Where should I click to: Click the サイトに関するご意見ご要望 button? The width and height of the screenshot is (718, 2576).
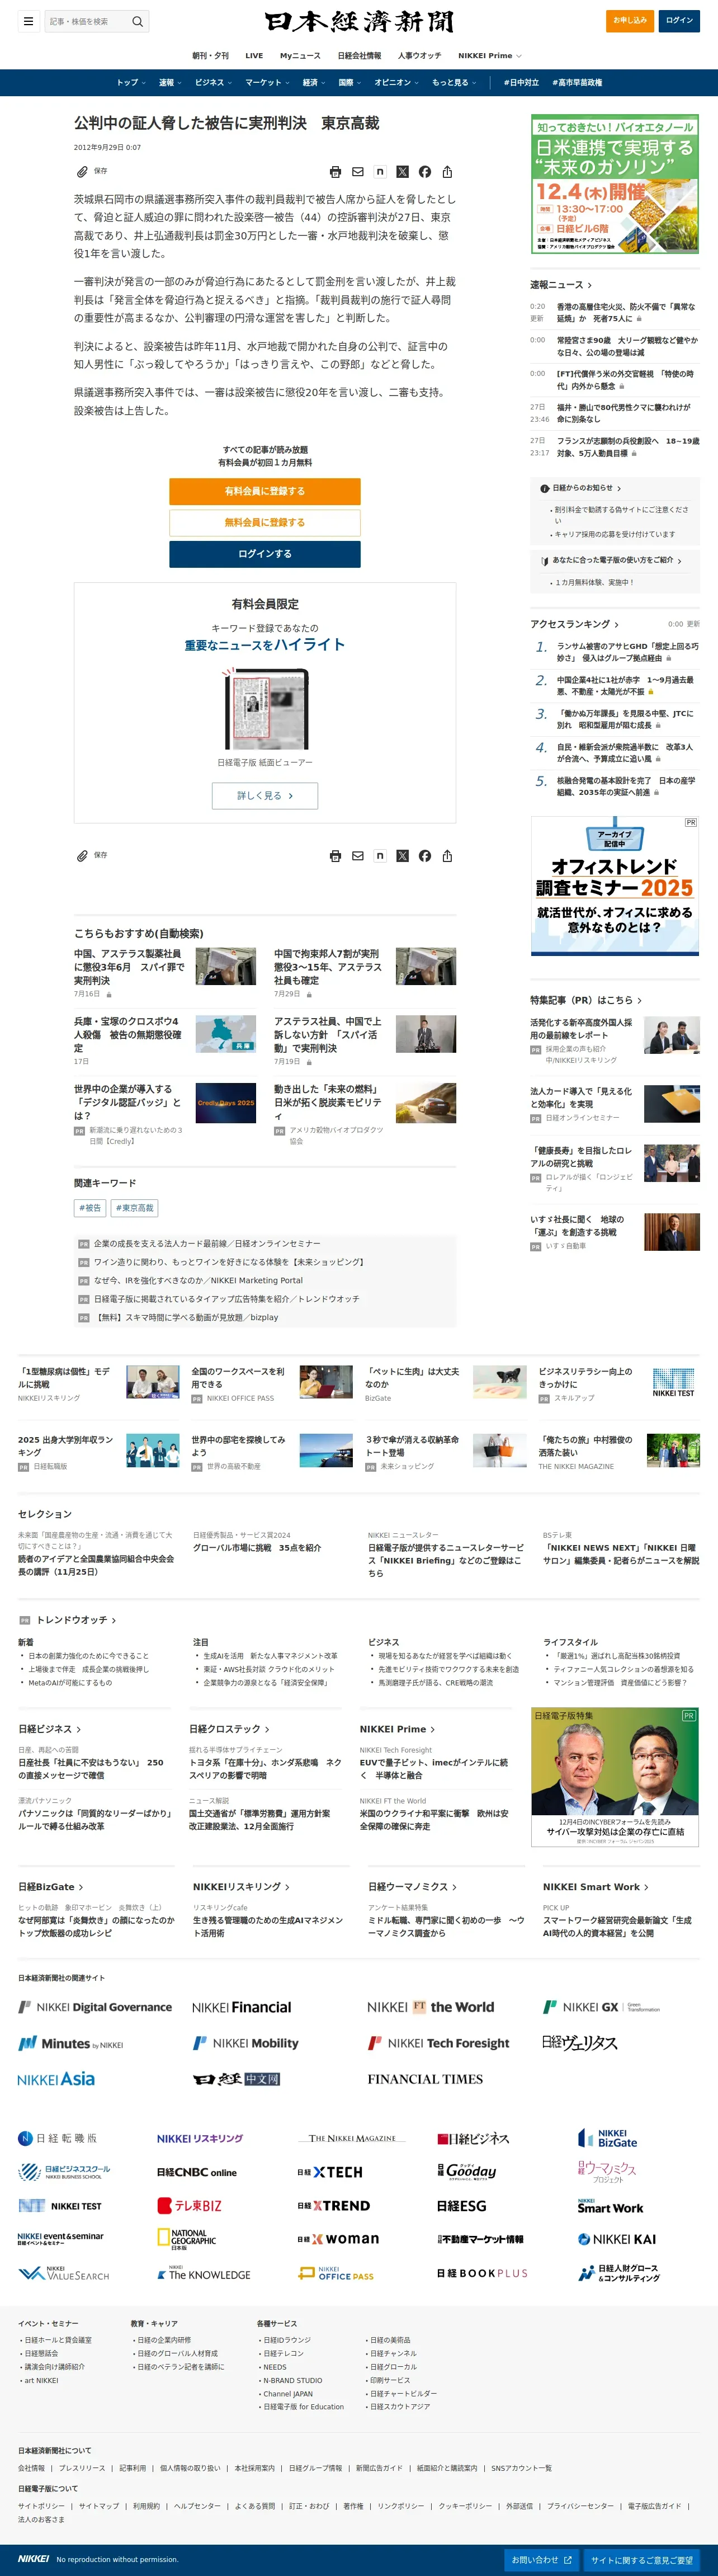tap(642, 2560)
